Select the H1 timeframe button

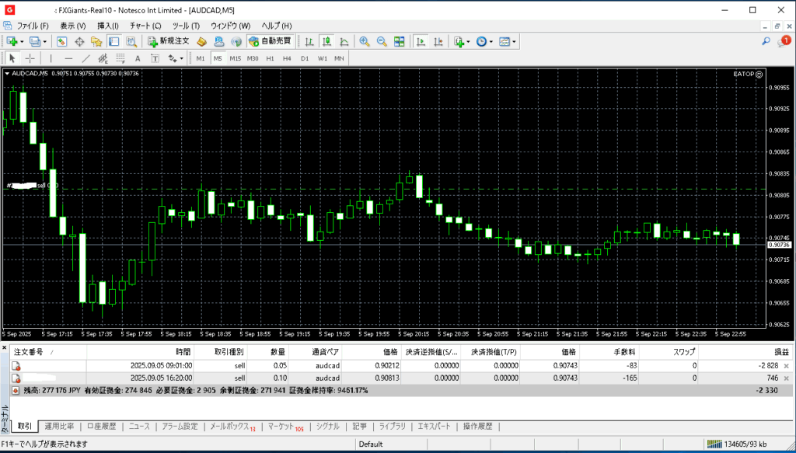[270, 58]
